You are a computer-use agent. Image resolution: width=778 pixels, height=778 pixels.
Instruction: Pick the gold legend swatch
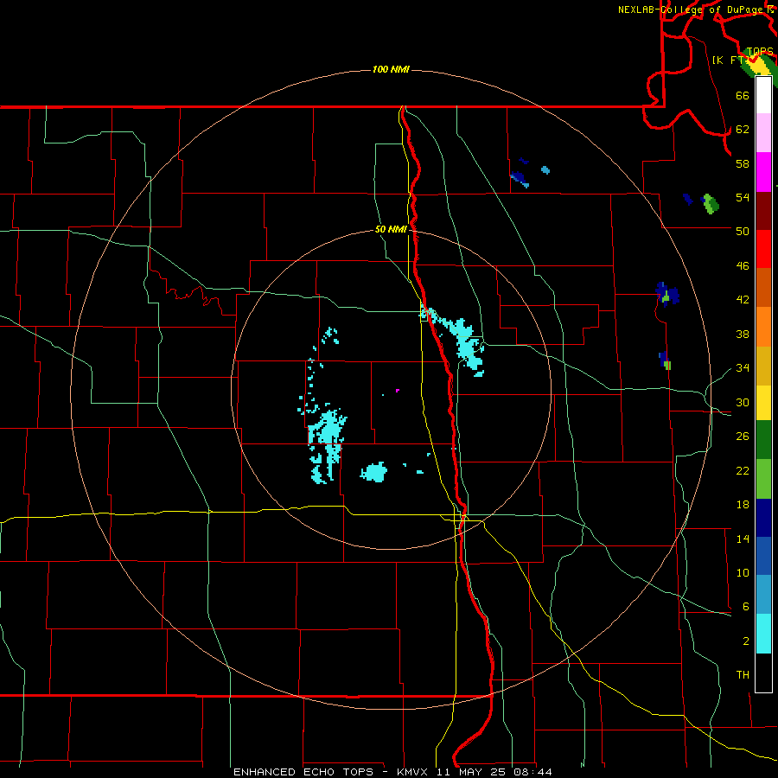click(x=763, y=366)
